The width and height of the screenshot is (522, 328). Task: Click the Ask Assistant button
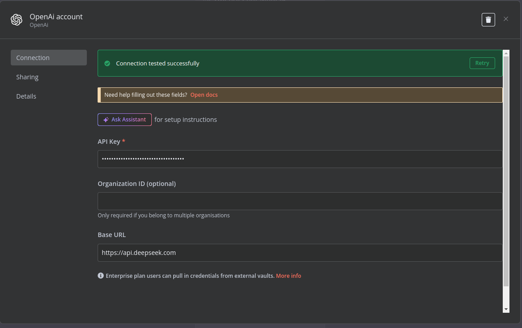coord(124,120)
